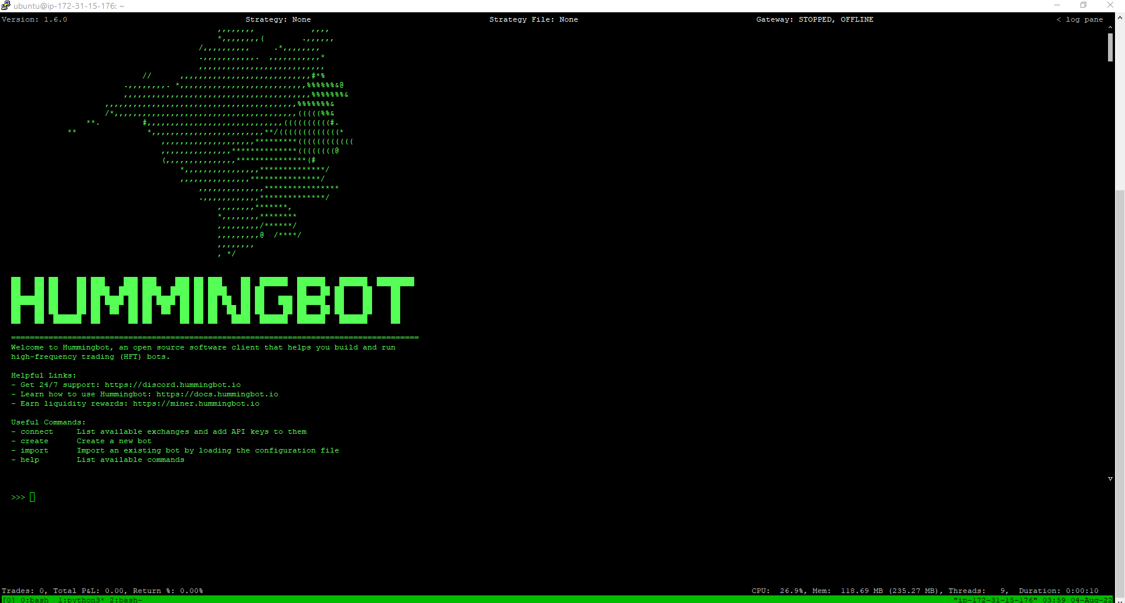The width and height of the screenshot is (1125, 603).
Task: Click the Strategy File: None header item
Action: [x=533, y=19]
